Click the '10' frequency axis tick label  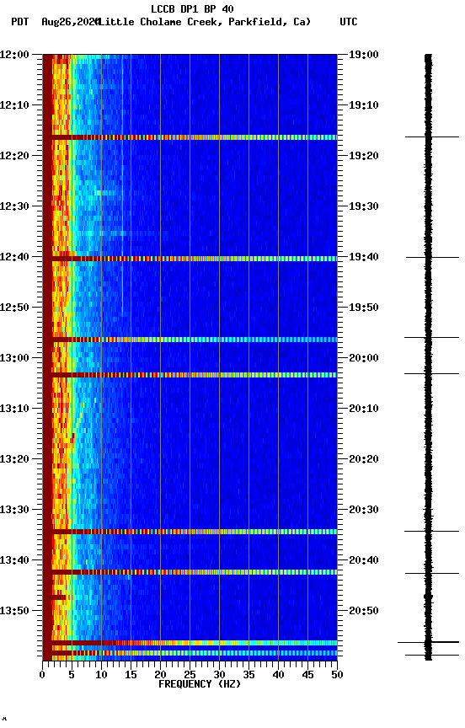pos(101,675)
